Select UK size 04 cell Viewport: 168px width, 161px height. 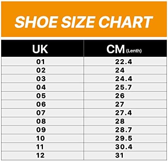(x=43, y=87)
